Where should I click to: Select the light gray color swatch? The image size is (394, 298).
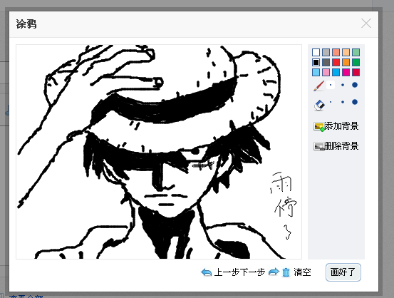326,52
